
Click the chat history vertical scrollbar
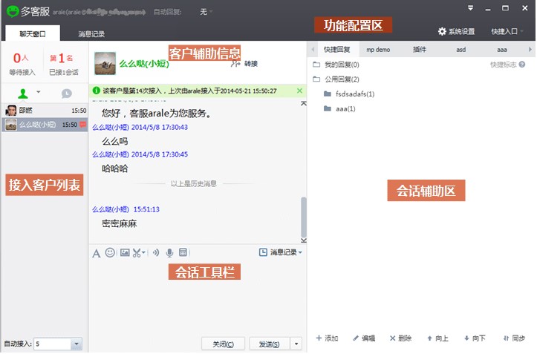pyautogui.click(x=302, y=214)
